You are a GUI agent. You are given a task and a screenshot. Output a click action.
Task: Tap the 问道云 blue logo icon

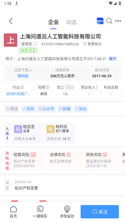[x=100, y=21]
